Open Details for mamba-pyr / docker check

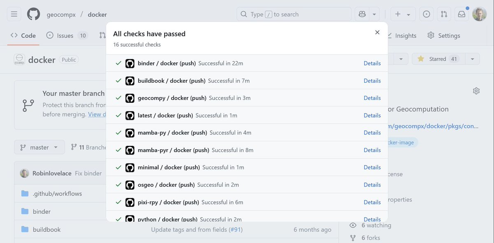(372, 150)
